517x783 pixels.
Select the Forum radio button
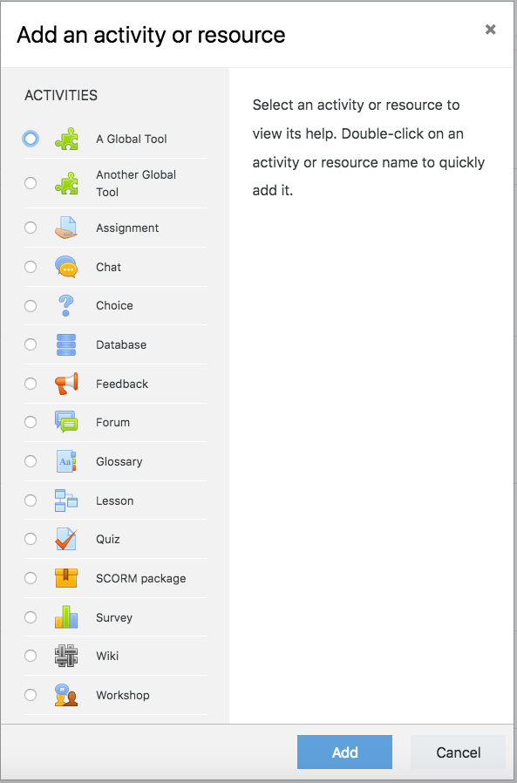[x=31, y=422]
